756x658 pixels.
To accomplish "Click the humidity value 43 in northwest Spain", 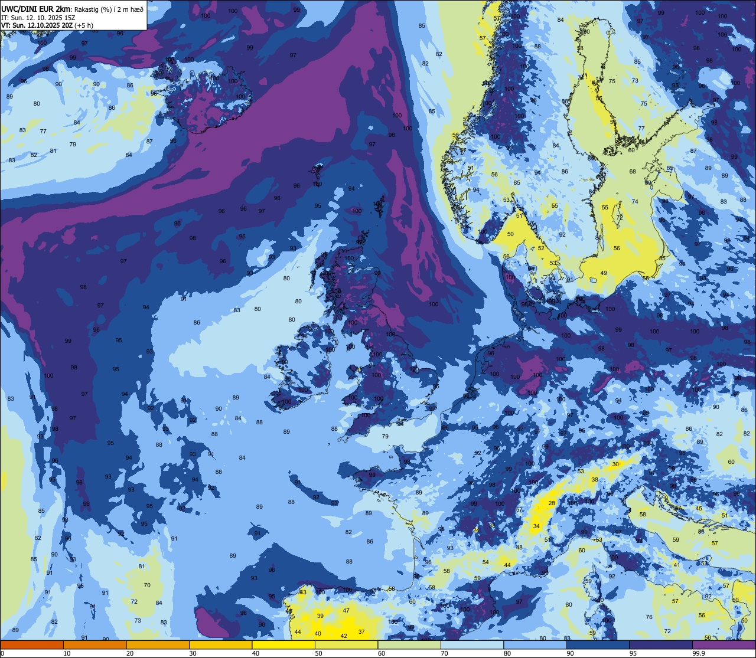I will [303, 592].
